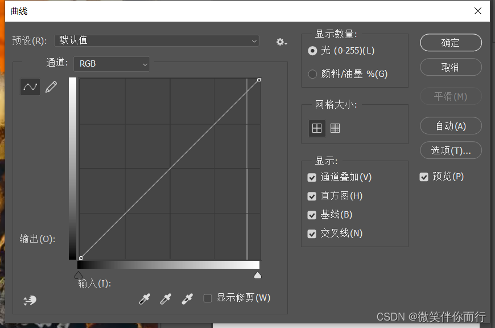Pick the white point eyedropper

pyautogui.click(x=187, y=298)
